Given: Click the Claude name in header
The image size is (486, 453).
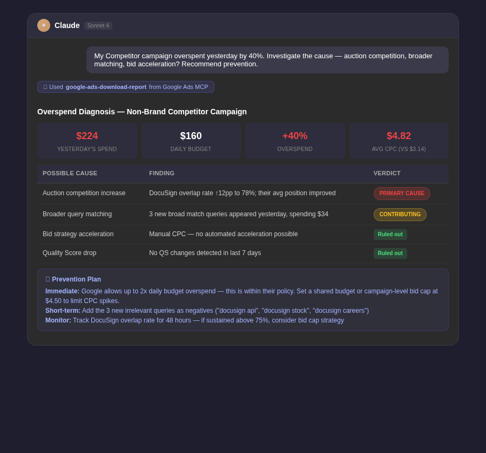Looking at the screenshot, I should (67, 25).
